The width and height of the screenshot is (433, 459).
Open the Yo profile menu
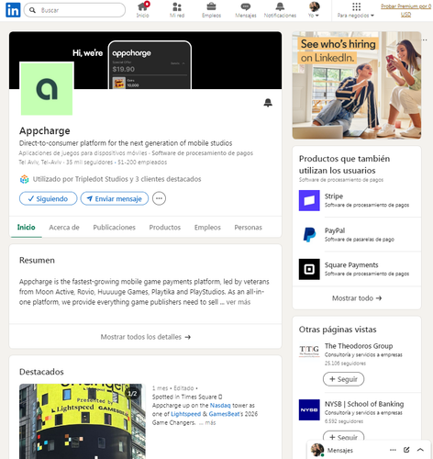(x=314, y=10)
